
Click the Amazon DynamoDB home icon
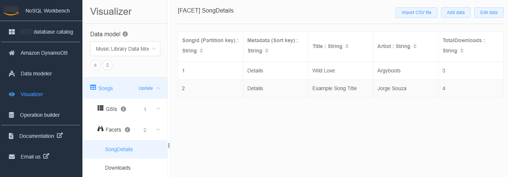click(x=12, y=53)
